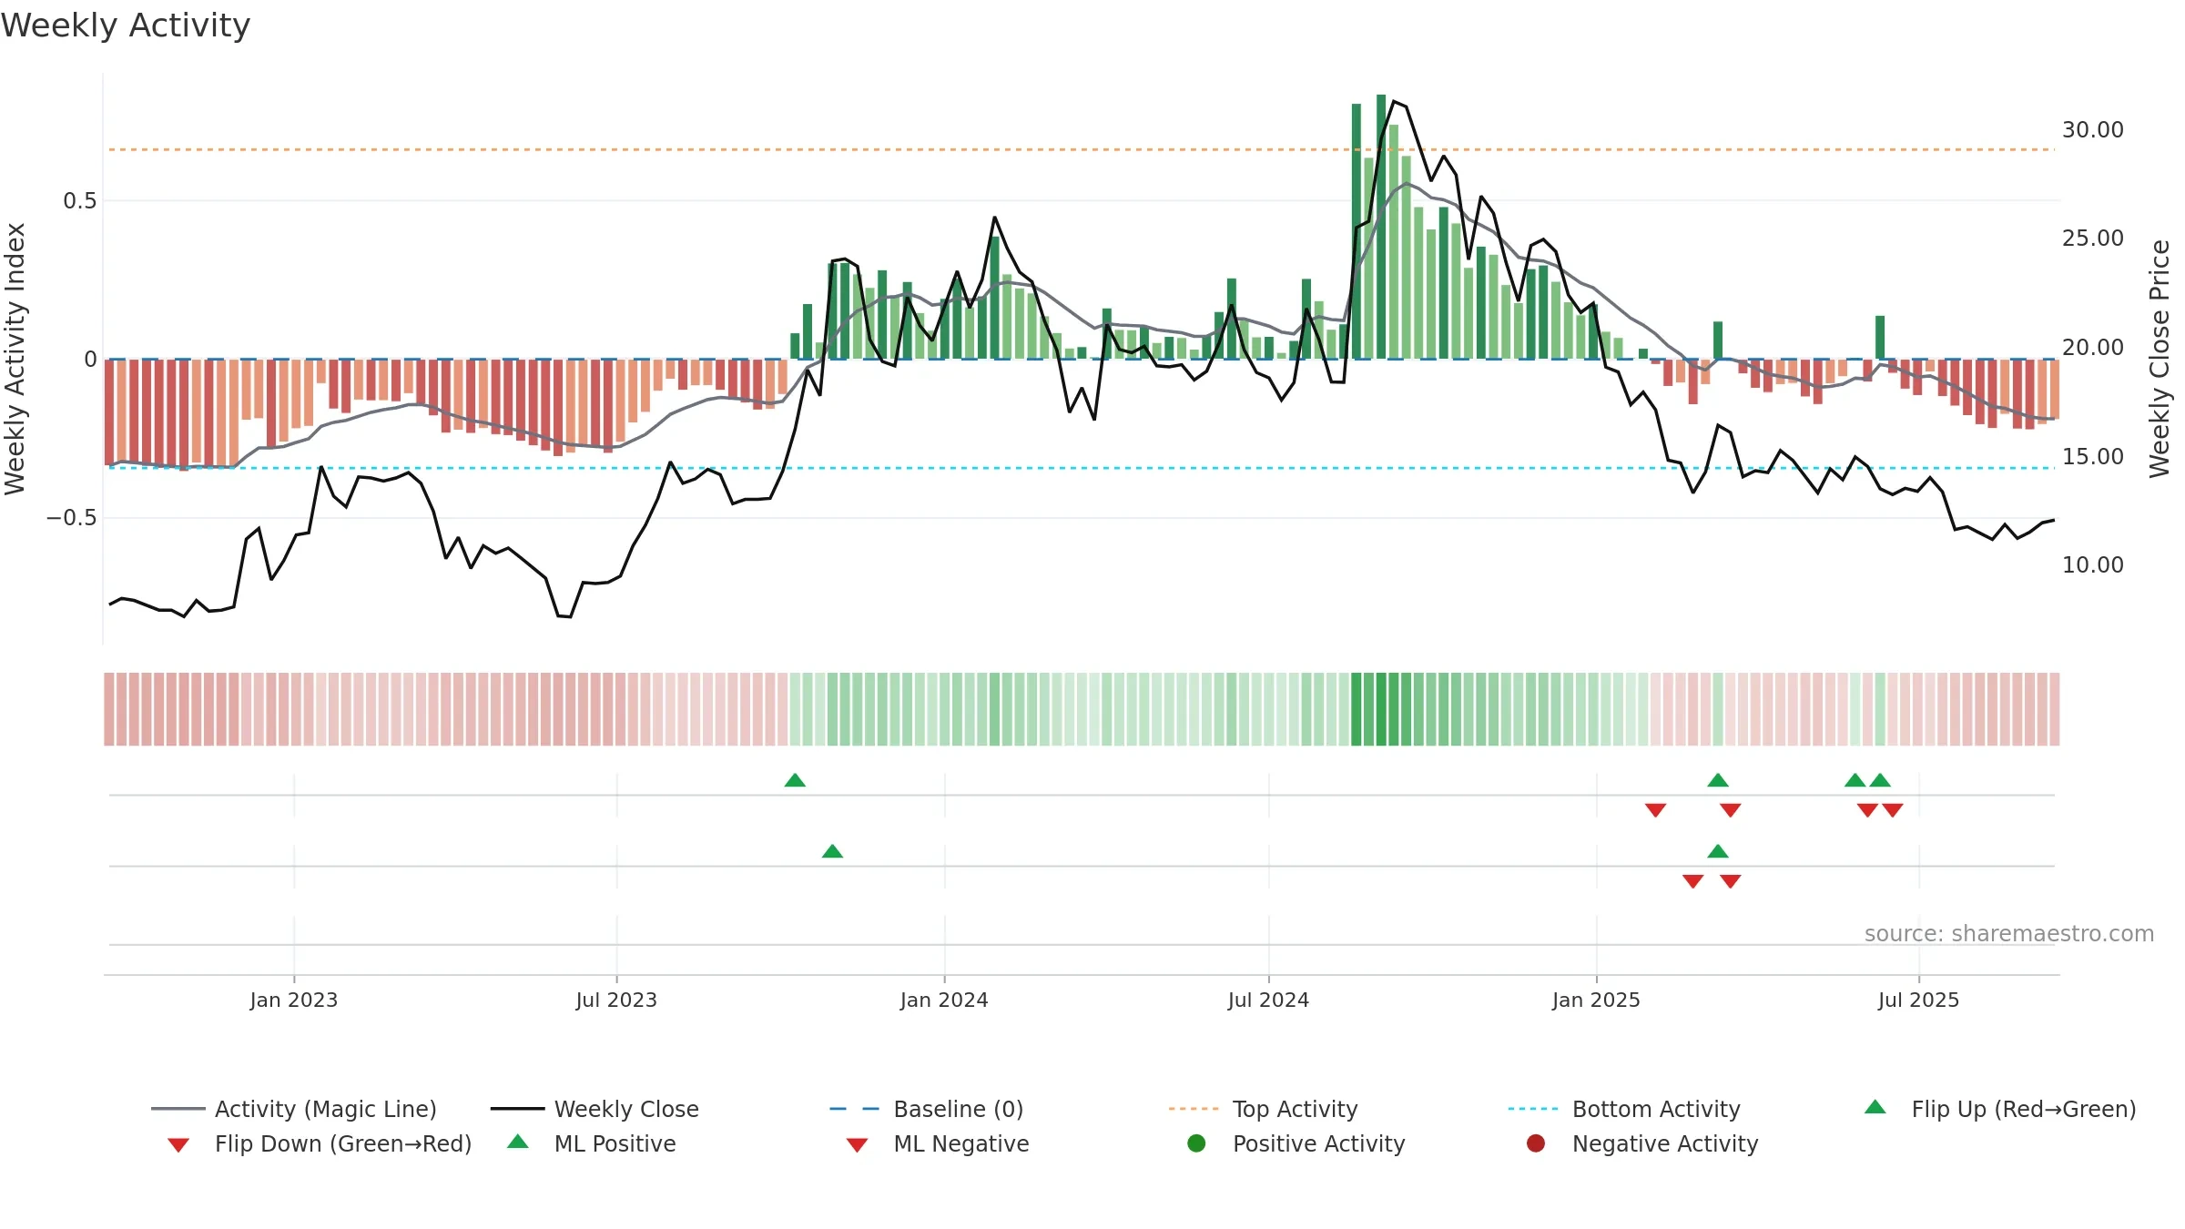Image resolution: width=2185 pixels, height=1229 pixels.
Task: Toggle Flip Down (Green→Red) legend entry
Action: point(320,1143)
